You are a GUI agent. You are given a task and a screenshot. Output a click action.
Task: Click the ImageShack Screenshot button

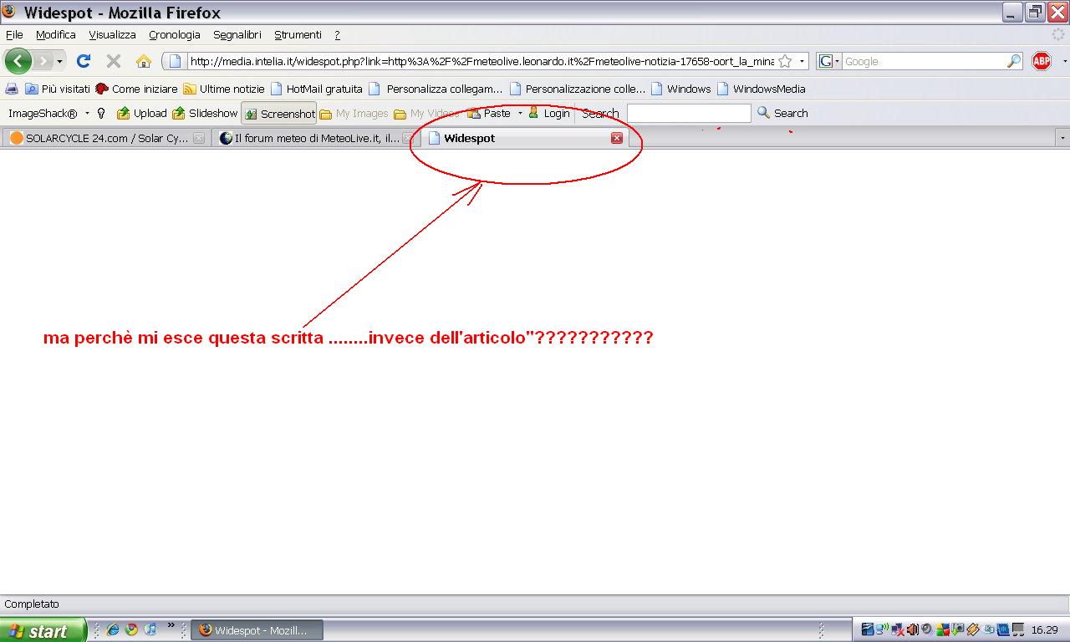point(279,114)
